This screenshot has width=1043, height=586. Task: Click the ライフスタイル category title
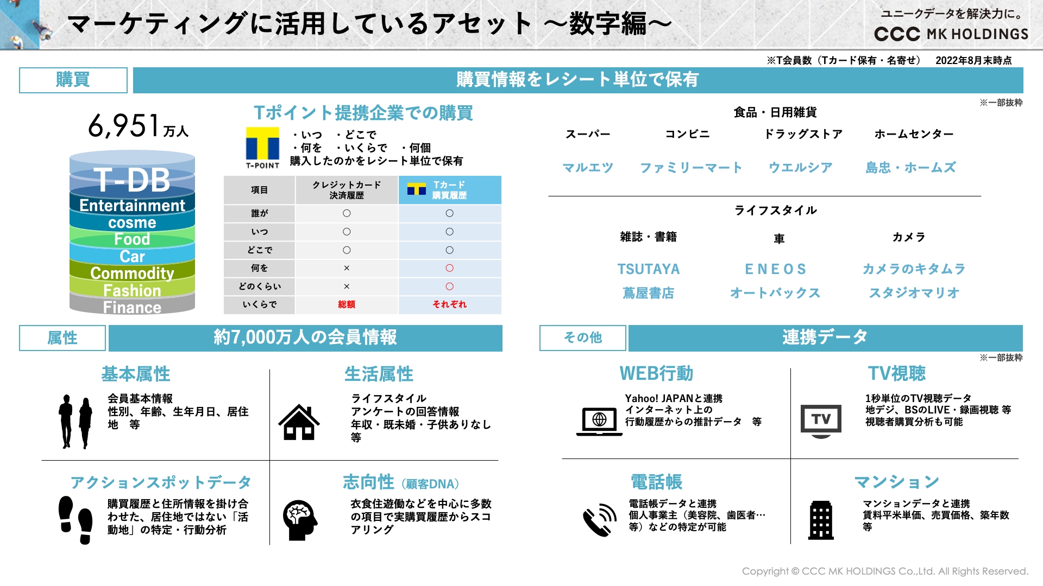click(775, 211)
